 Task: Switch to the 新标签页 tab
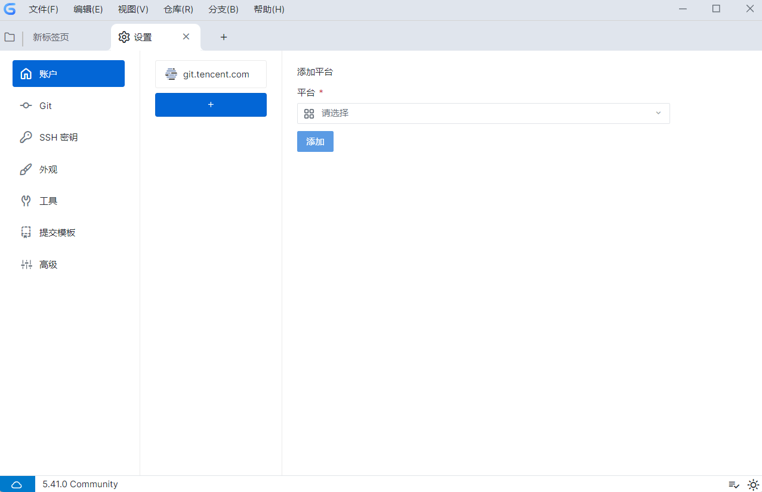click(x=50, y=37)
